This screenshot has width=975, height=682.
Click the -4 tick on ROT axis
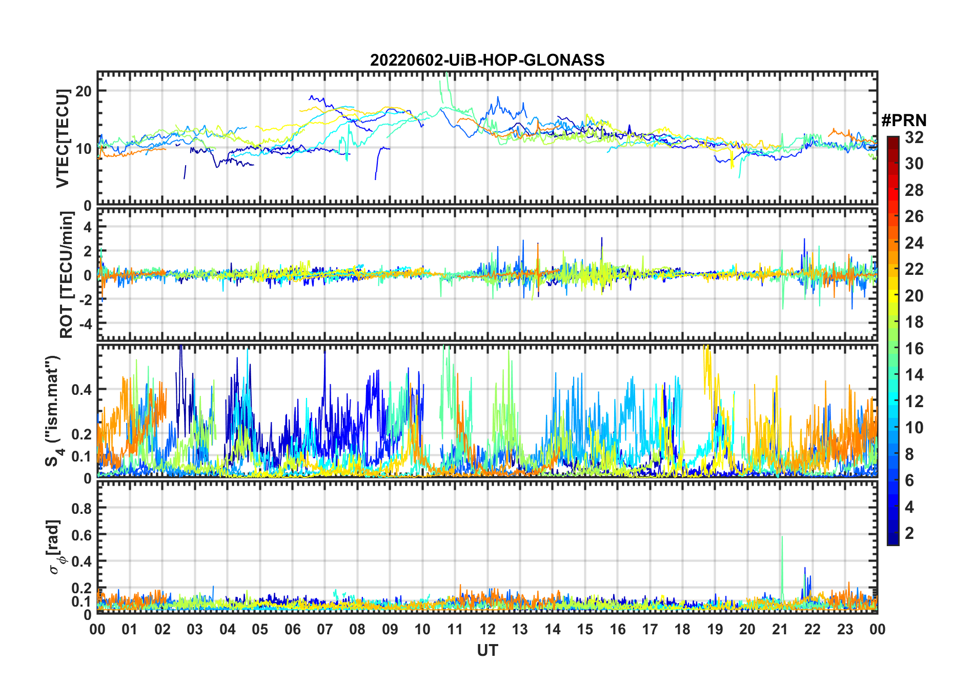84,324
